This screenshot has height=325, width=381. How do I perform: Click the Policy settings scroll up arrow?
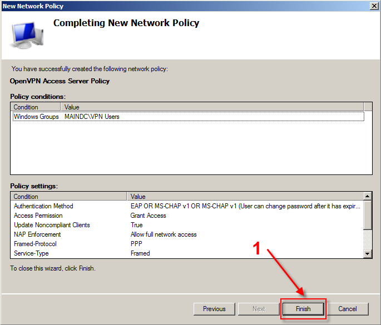pos(367,196)
